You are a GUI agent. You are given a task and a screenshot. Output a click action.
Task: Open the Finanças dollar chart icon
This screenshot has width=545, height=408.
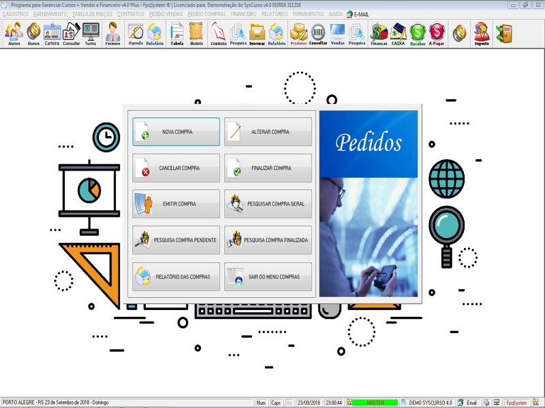pos(379,33)
